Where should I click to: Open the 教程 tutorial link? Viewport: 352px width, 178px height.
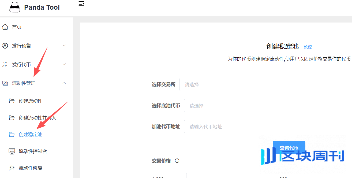point(308,47)
